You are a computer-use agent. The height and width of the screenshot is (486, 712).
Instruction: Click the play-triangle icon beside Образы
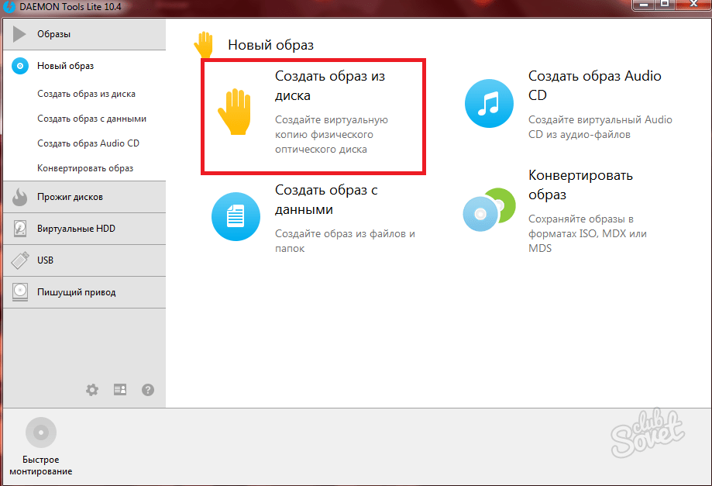click(x=20, y=35)
